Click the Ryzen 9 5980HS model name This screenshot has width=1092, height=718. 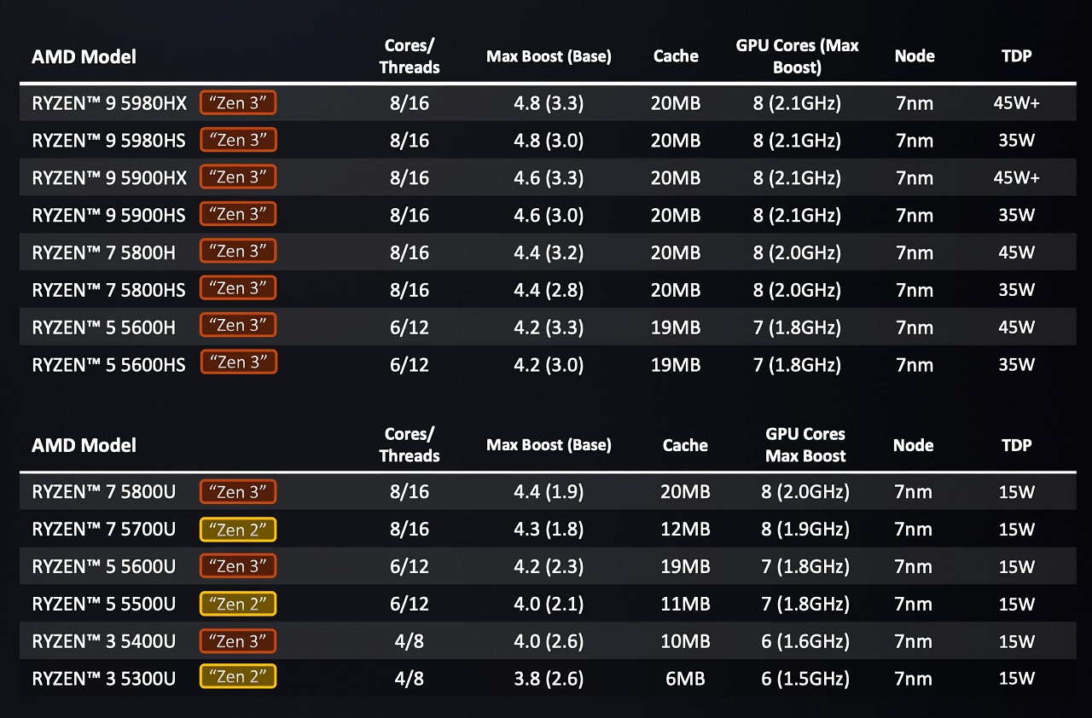pos(108,141)
